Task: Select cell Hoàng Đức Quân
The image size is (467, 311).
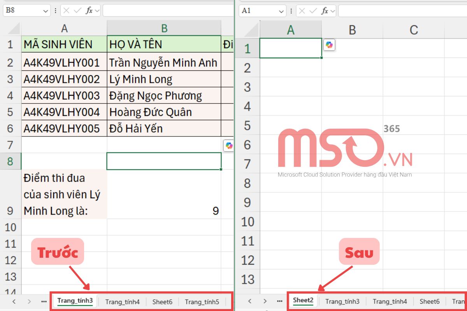Action: [x=164, y=112]
